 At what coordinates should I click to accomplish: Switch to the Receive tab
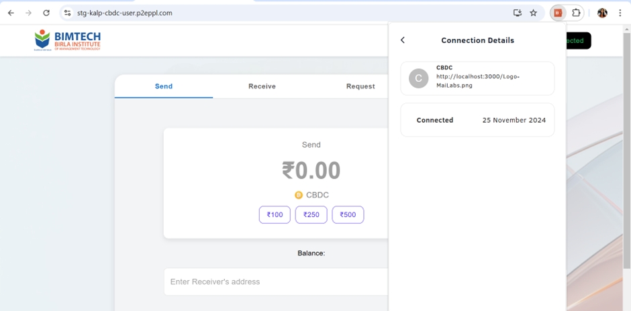[262, 86]
